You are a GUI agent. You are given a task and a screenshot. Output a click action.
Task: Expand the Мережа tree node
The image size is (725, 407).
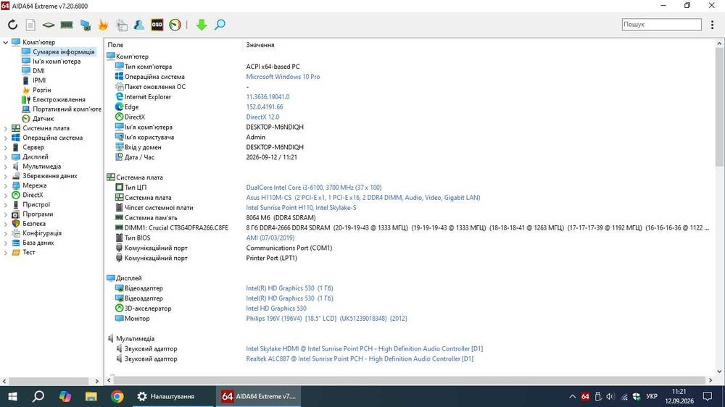point(6,185)
